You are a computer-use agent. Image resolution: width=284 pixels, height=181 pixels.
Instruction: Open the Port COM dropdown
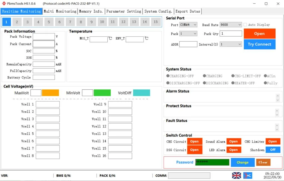tap(188, 25)
